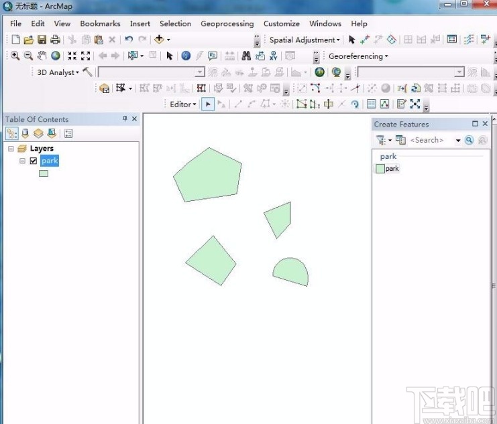This screenshot has height=424, width=497.
Task: Switch to List By Source
Action: (25, 133)
